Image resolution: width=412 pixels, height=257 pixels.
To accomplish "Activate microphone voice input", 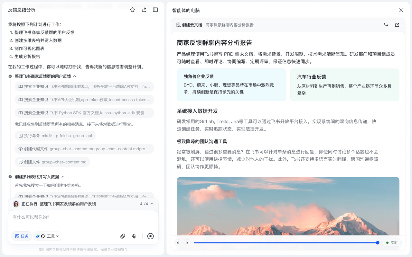I will pos(134,236).
